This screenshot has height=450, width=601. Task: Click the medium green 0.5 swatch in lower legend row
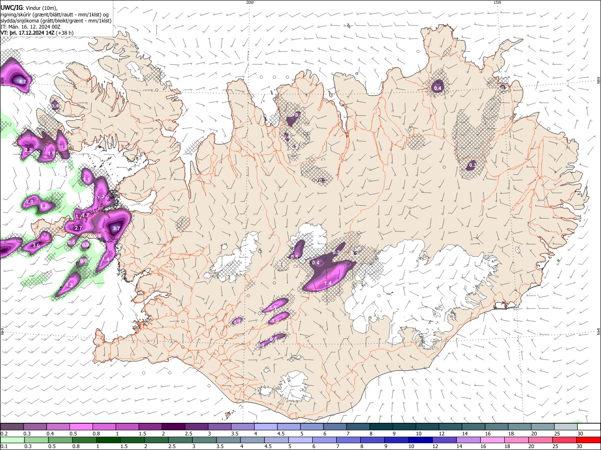[60, 440]
